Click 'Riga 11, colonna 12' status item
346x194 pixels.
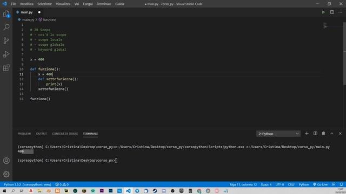(243, 184)
